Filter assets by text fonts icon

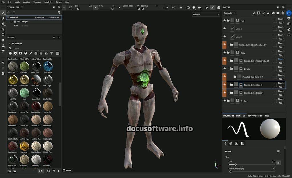point(51,53)
